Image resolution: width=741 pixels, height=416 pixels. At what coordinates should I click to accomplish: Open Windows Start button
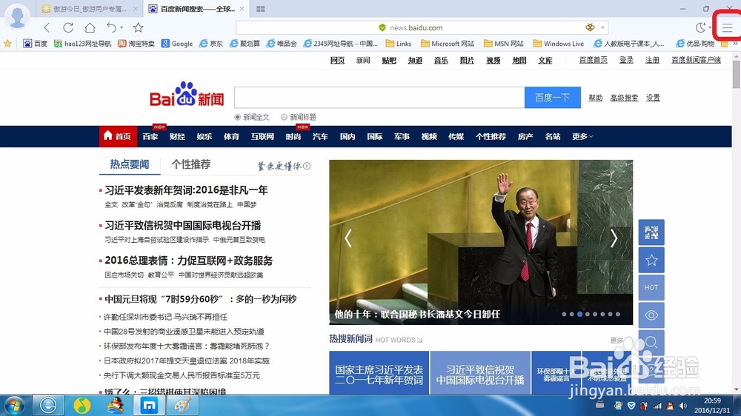14,405
